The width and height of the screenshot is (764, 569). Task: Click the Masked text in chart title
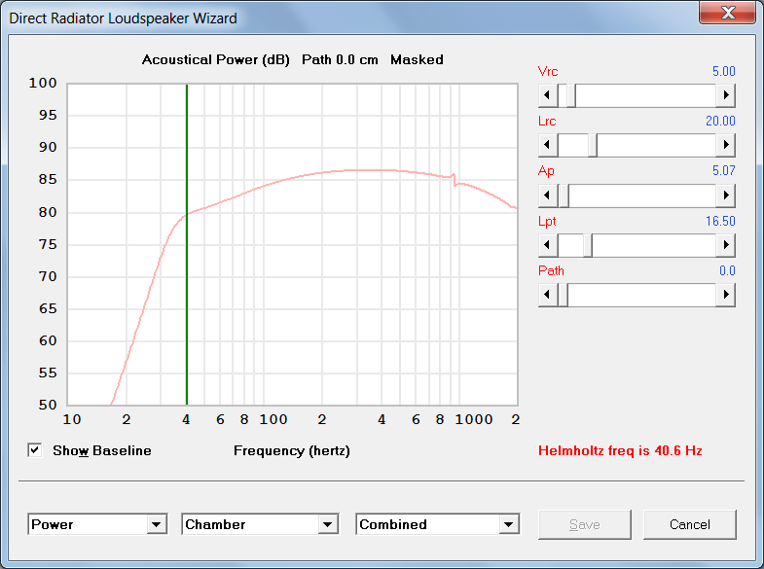[x=417, y=60]
